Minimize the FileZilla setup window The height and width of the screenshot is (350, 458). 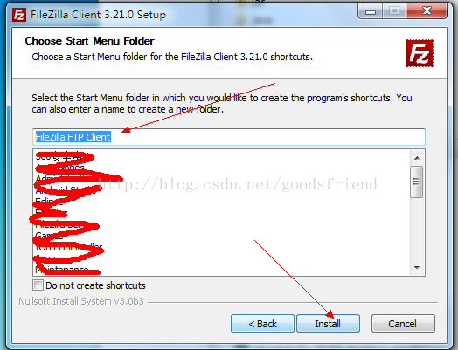point(371,11)
